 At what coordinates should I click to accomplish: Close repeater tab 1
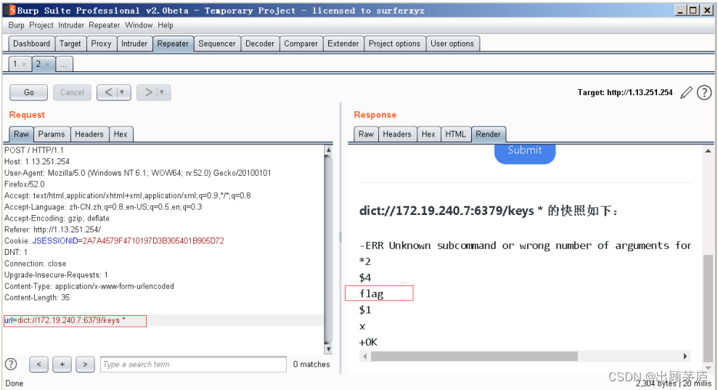pos(24,64)
